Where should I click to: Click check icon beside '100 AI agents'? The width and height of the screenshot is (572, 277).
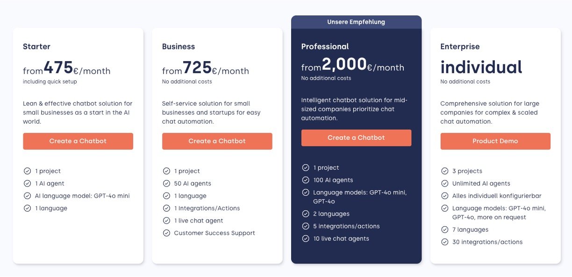click(x=306, y=180)
